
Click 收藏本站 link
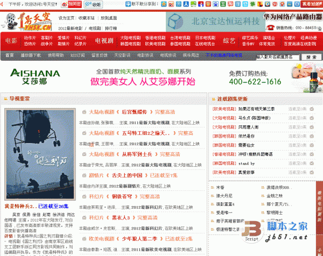pos(87,18)
